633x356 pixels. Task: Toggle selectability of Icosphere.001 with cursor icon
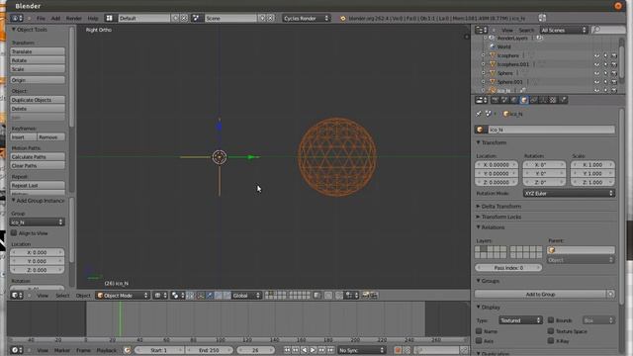click(x=605, y=64)
